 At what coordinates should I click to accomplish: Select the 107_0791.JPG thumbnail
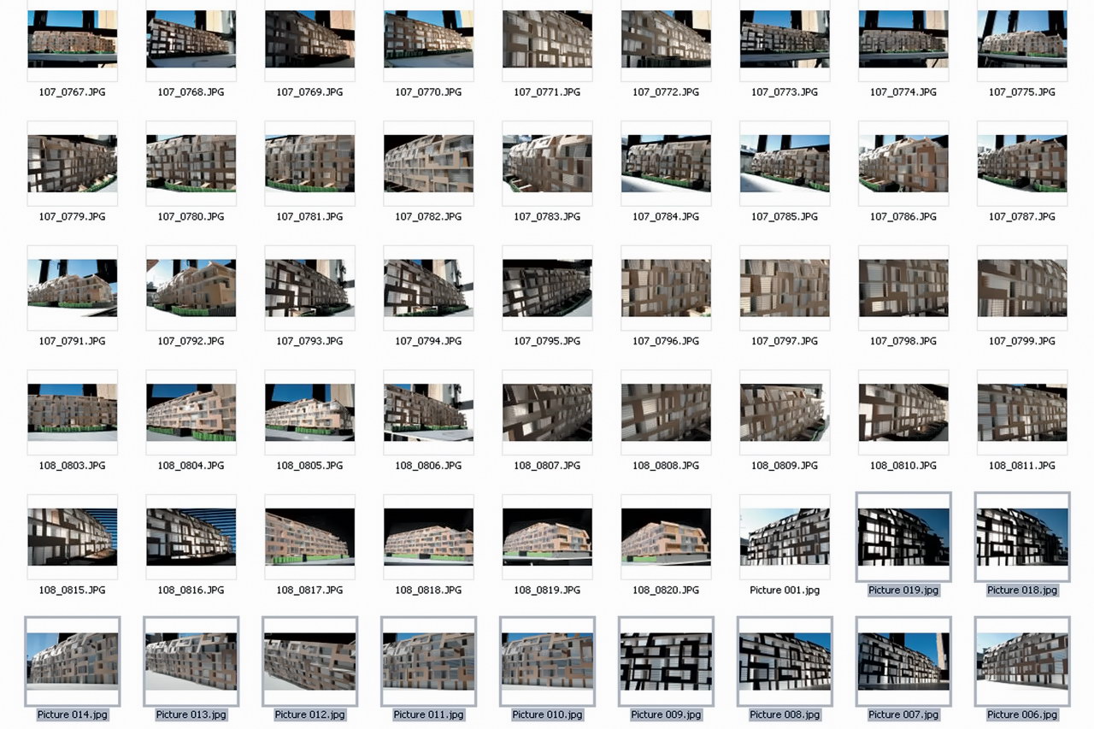[72, 288]
